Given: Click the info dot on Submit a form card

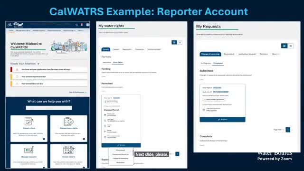Looking at the screenshot, I should pyautogui.click(x=44, y=139).
